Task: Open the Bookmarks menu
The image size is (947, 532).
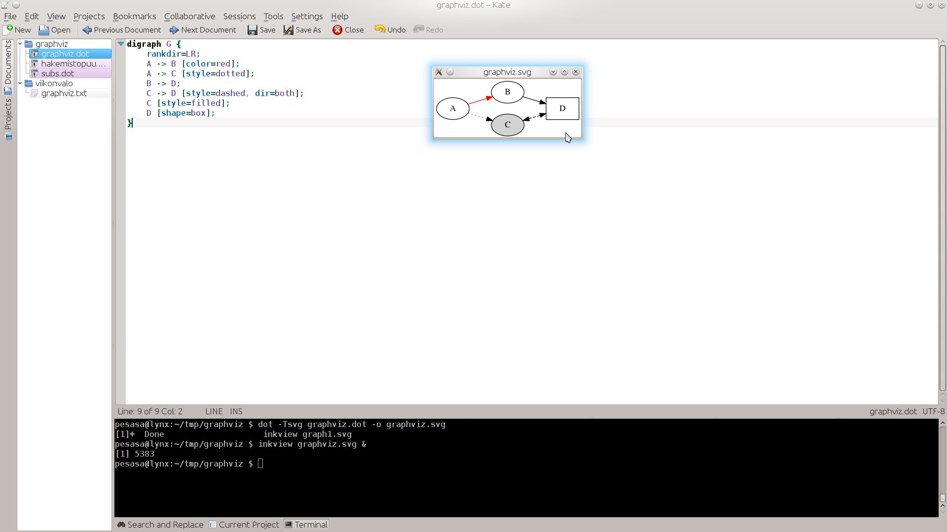Action: pyautogui.click(x=135, y=16)
